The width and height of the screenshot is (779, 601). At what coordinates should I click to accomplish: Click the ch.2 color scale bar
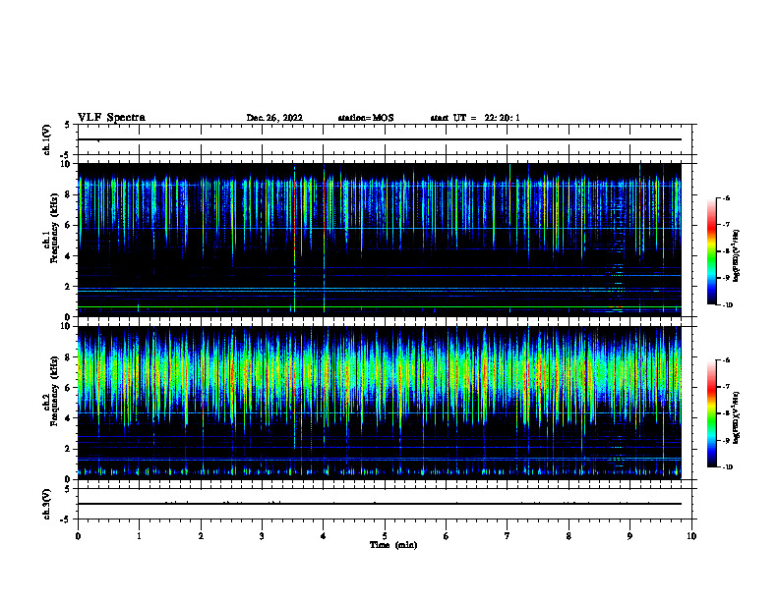click(x=711, y=413)
